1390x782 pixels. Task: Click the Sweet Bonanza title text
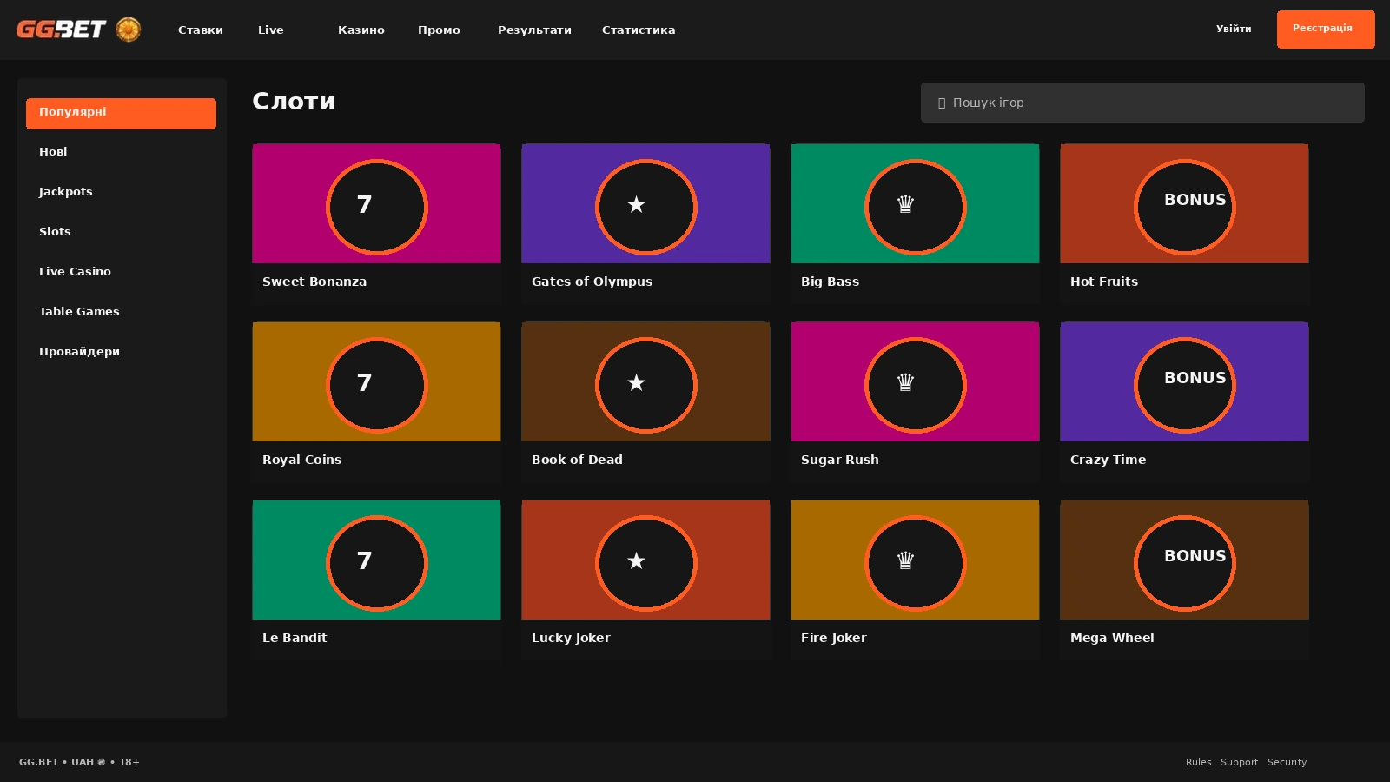pos(314,282)
